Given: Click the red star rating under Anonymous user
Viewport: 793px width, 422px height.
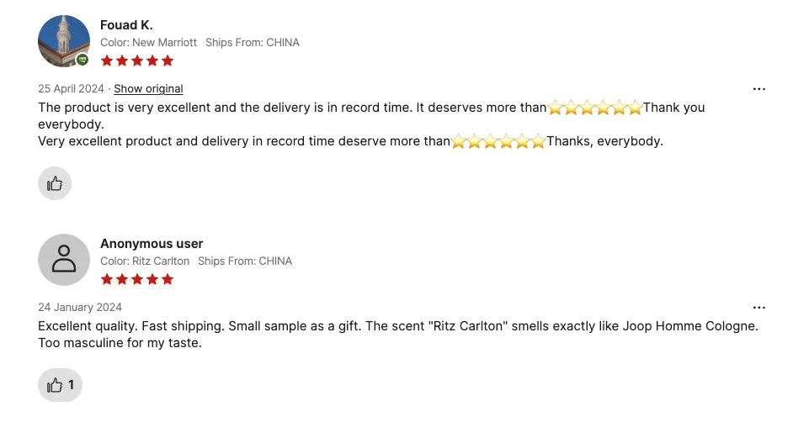Looking at the screenshot, I should coord(137,279).
